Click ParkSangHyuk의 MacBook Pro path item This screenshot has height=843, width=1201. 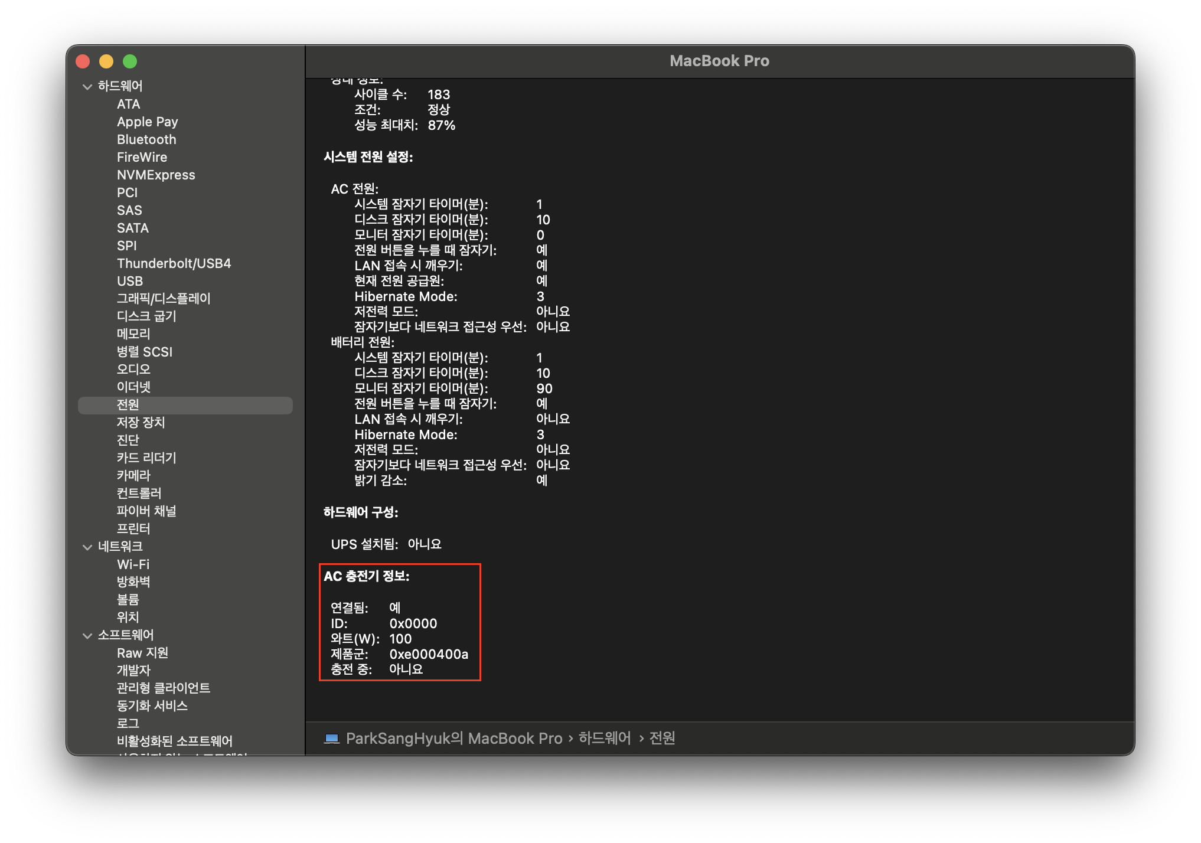coord(453,739)
